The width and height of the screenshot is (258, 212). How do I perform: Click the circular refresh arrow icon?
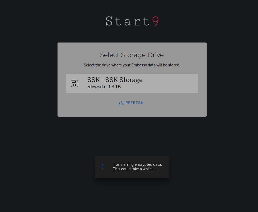tap(121, 103)
